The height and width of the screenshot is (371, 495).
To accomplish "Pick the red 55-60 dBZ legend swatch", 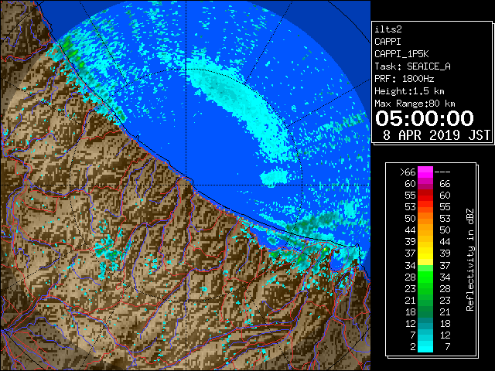I will click(x=425, y=196).
